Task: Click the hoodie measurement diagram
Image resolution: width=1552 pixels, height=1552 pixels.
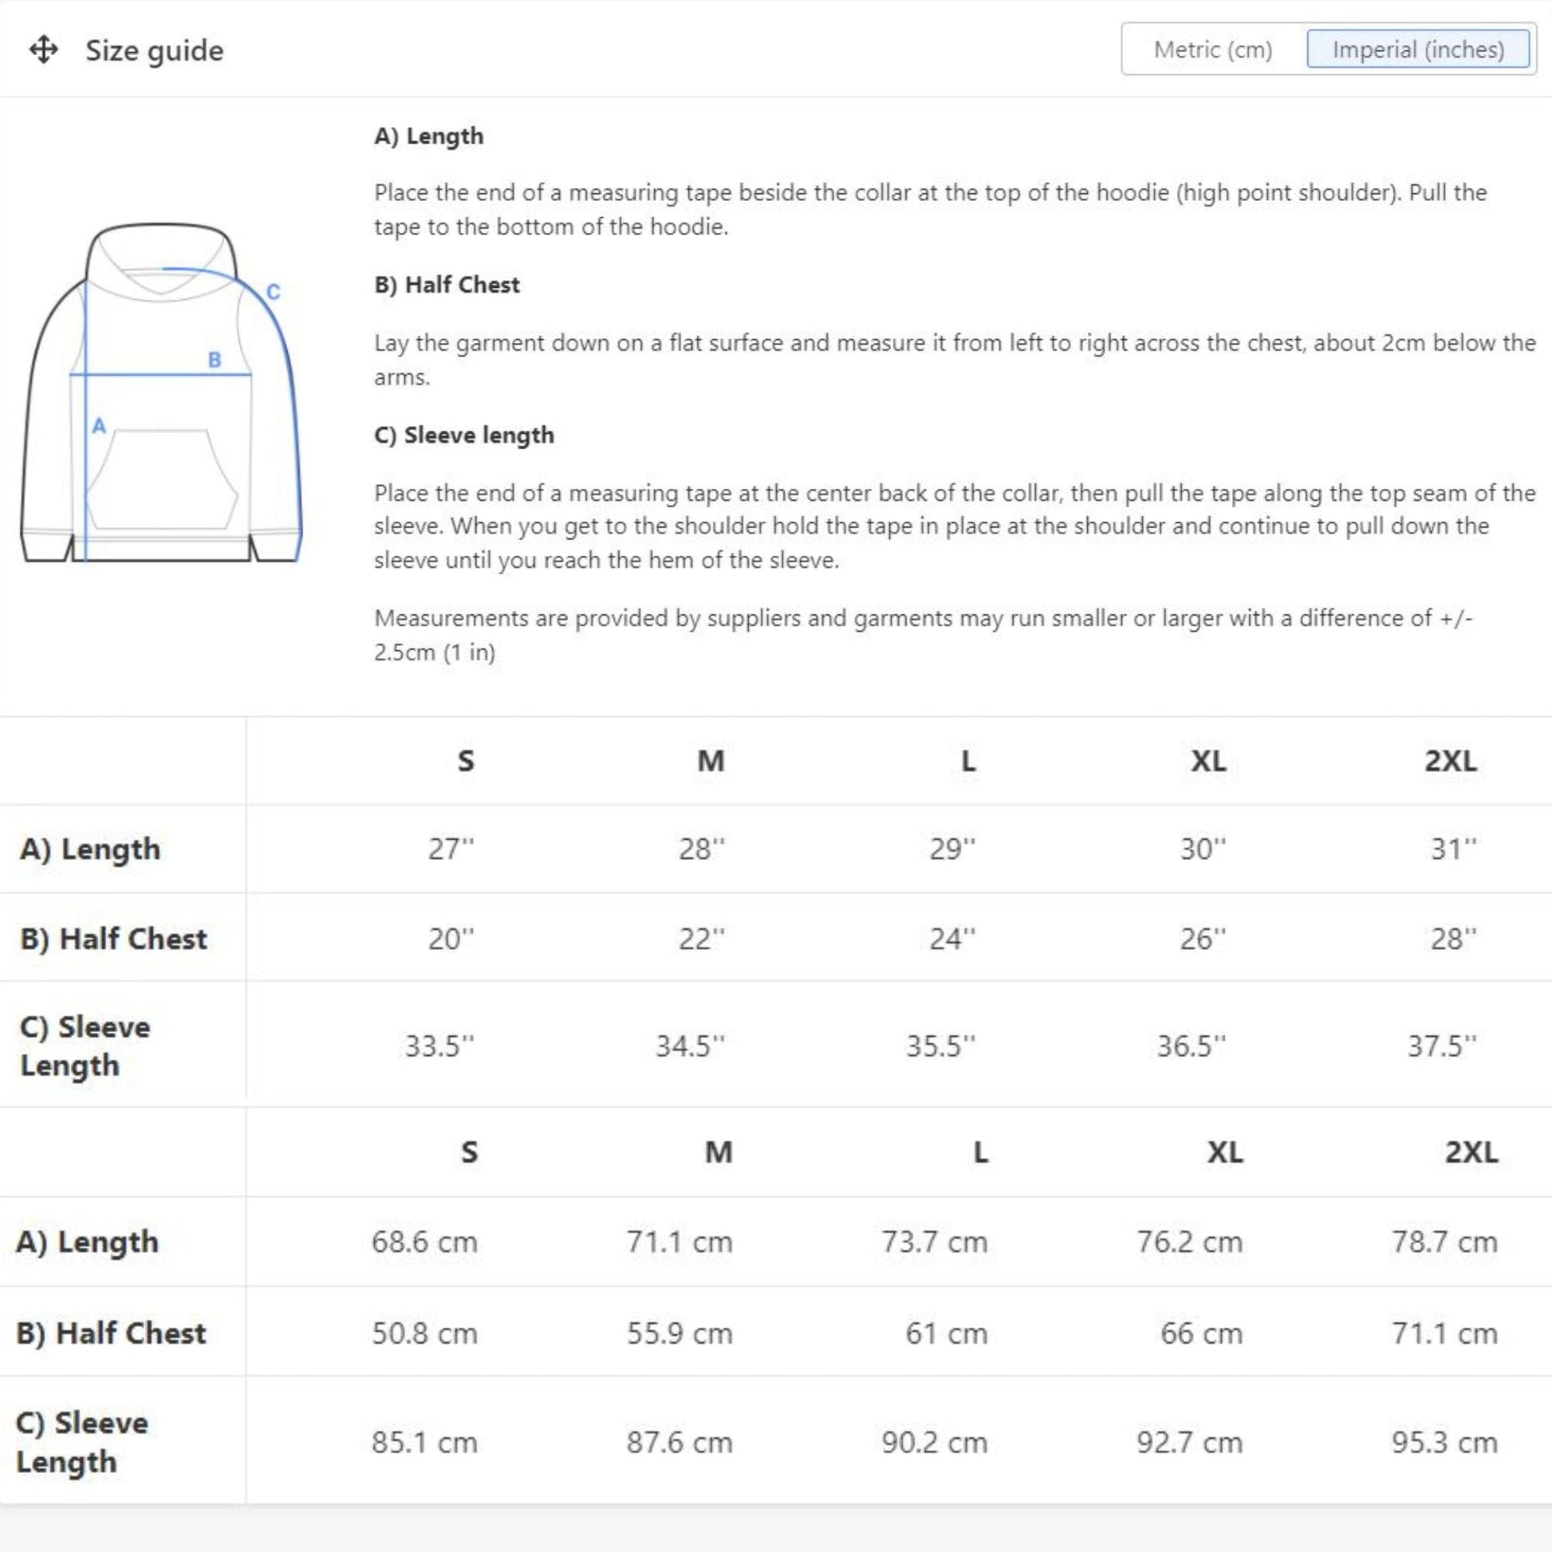Action: [160, 393]
